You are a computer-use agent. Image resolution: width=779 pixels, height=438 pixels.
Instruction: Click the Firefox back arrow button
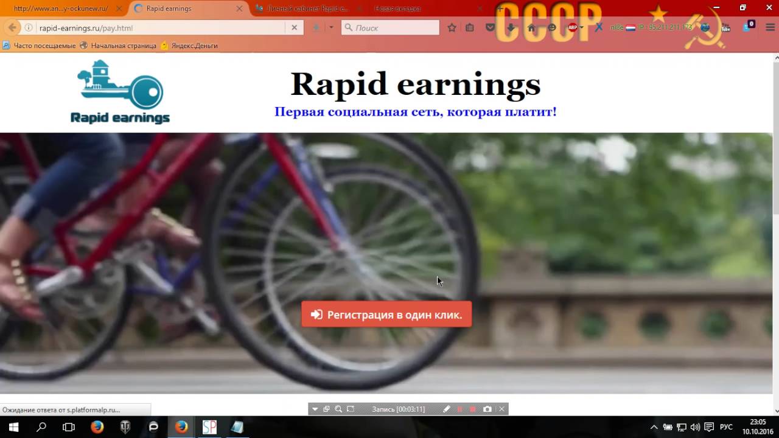click(x=12, y=27)
